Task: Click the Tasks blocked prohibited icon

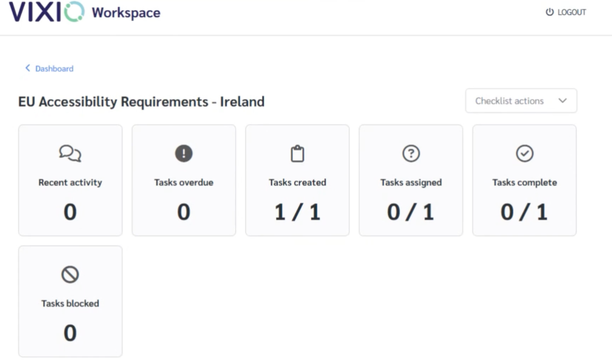Action: click(70, 274)
